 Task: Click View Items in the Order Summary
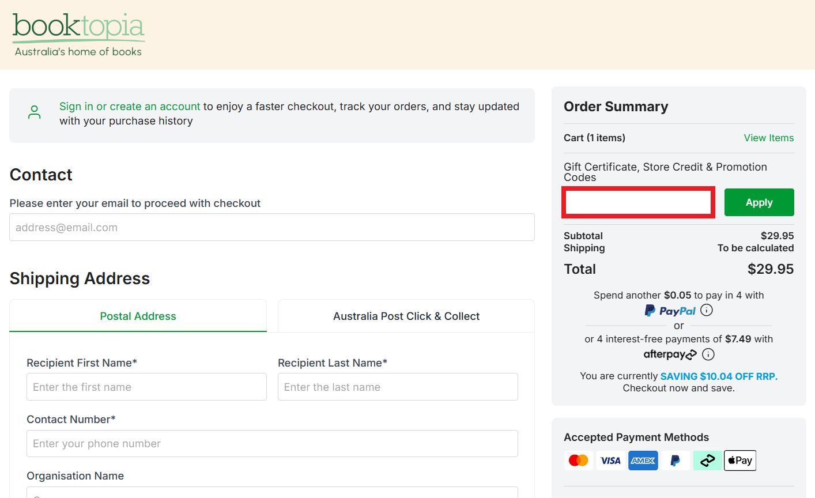768,138
